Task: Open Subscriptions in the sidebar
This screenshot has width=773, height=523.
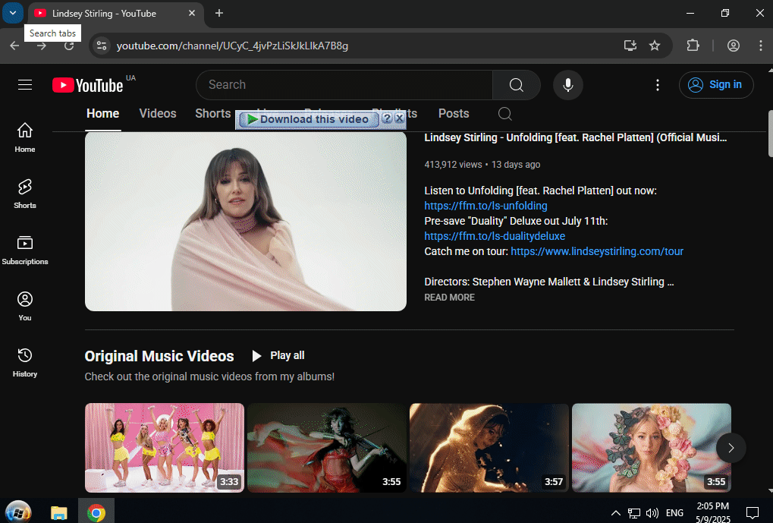Action: point(24,250)
